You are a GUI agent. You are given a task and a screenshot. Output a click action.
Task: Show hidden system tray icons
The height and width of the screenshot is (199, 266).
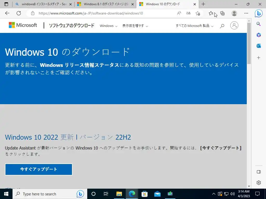click(214, 194)
